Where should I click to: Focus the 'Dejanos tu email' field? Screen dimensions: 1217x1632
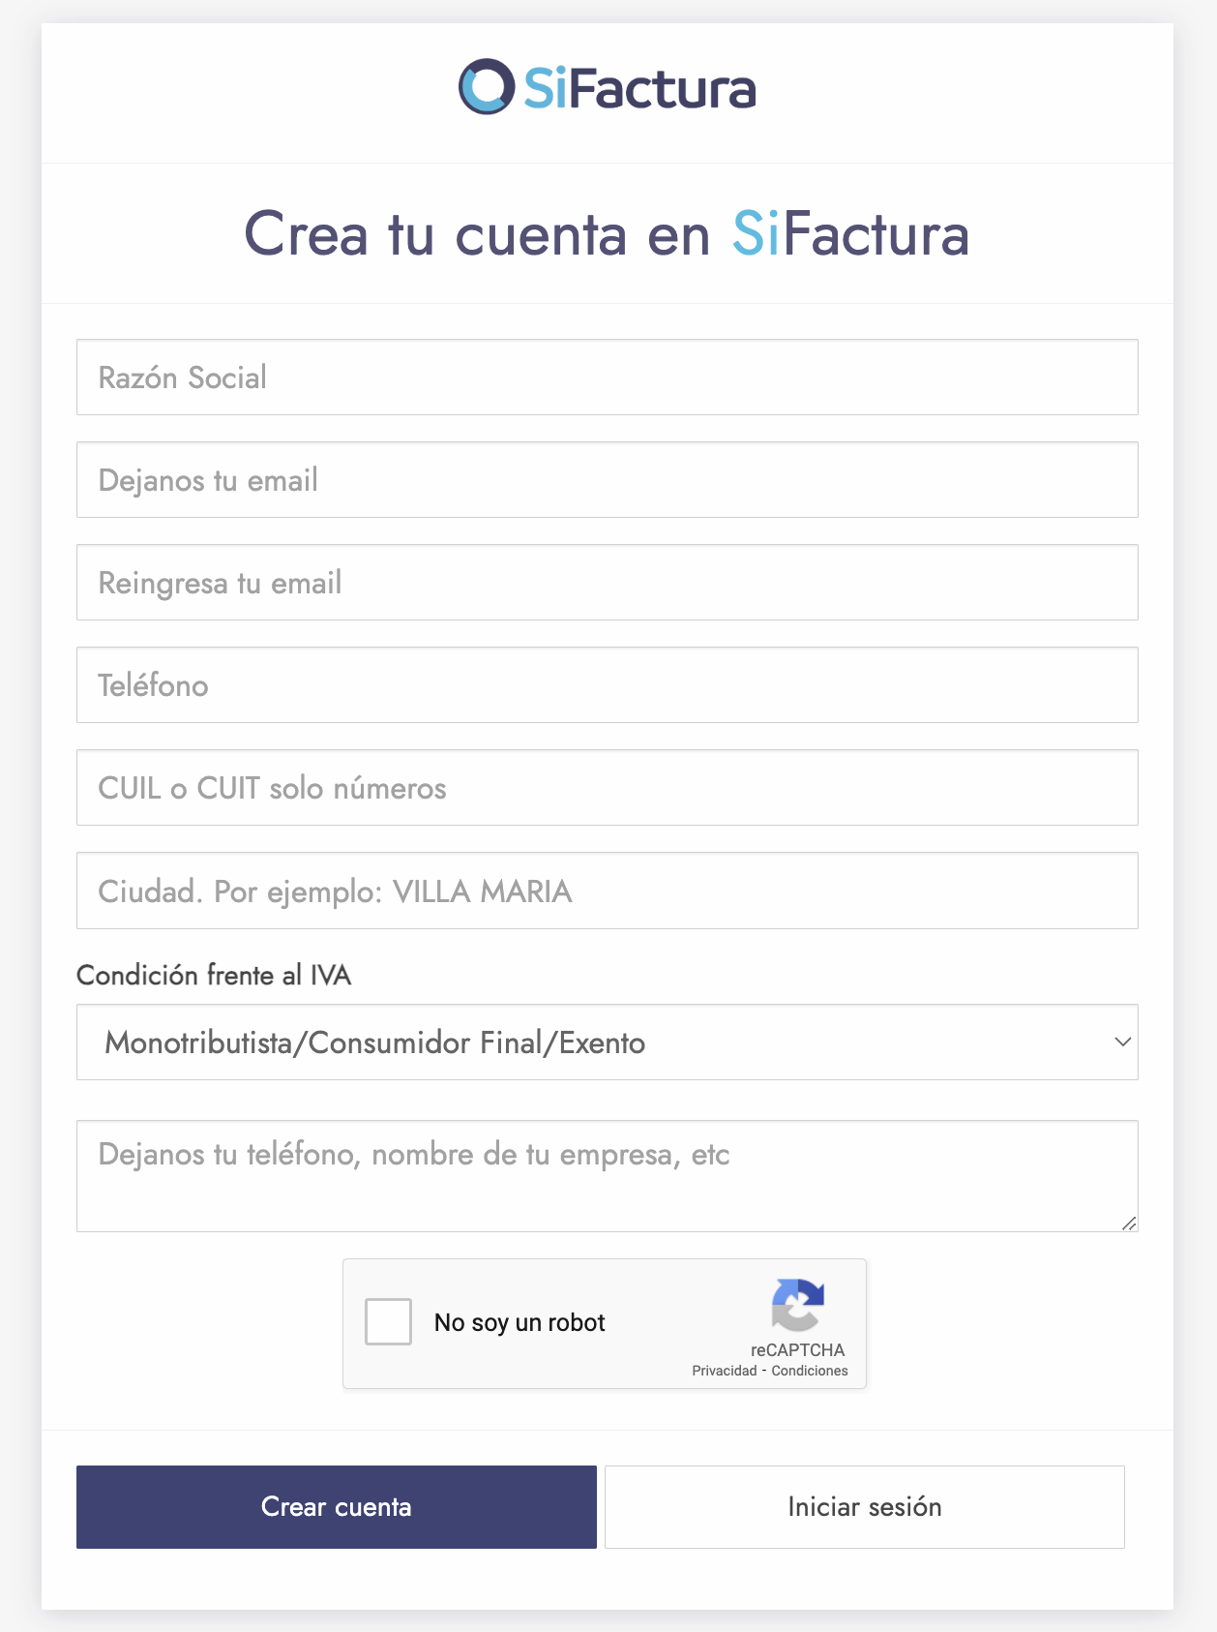coord(608,480)
